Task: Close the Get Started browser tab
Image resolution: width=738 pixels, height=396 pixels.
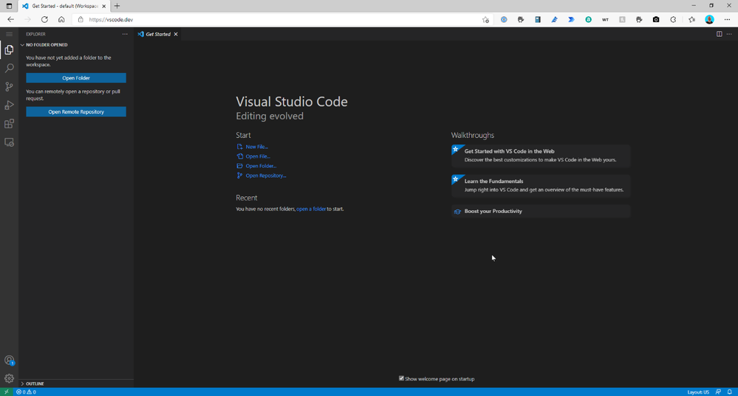Action: tap(103, 6)
